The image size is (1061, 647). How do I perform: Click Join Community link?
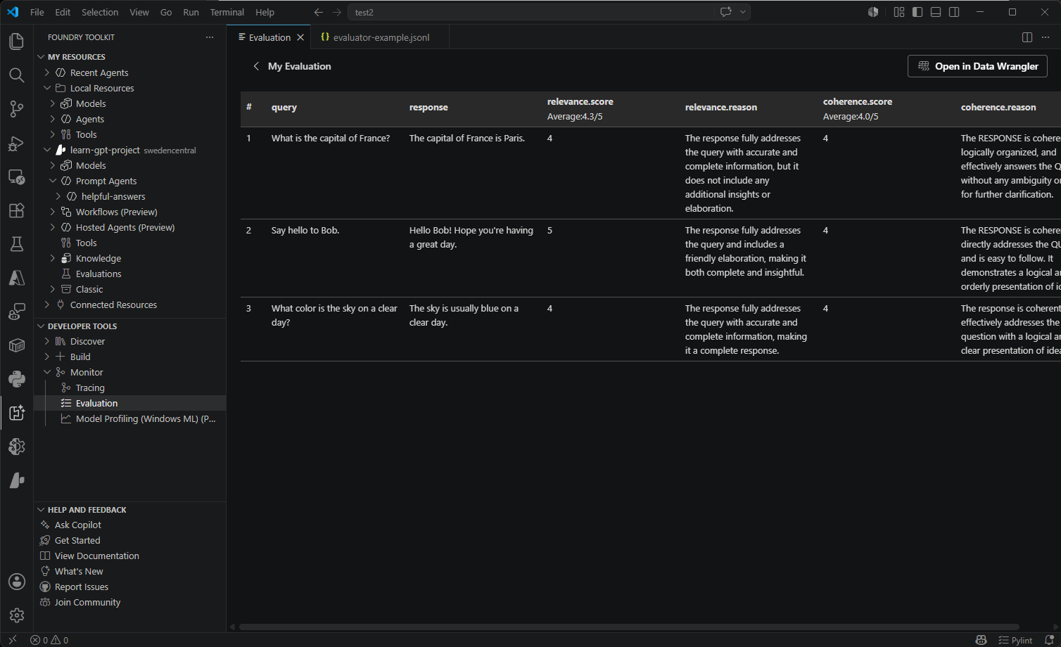coord(88,602)
